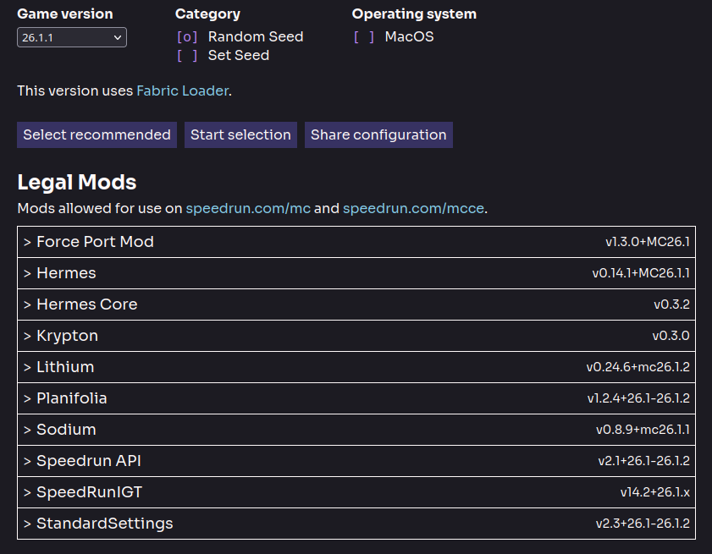Viewport: 712px width, 554px height.
Task: Click Start selection button
Action: (x=240, y=134)
